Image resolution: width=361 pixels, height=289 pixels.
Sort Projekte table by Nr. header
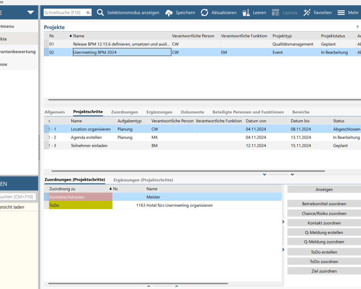pos(61,36)
